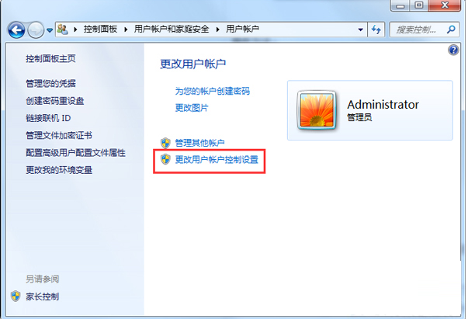468x319 pixels.
Task: Click the Administrator flower account picture
Action: pos(317,109)
